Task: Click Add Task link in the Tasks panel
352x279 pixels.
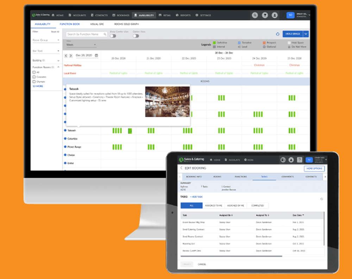Action: 196,197
